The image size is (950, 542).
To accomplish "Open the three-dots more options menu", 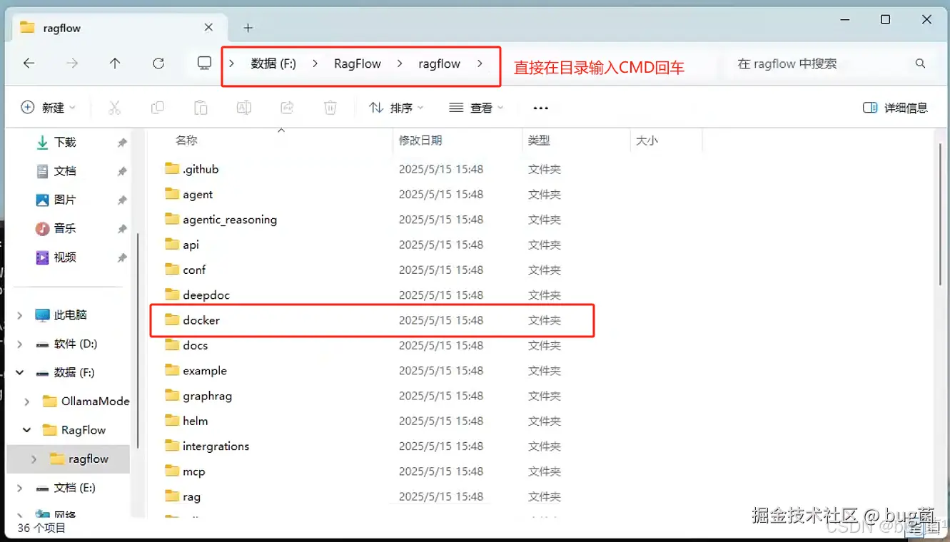I will click(541, 108).
